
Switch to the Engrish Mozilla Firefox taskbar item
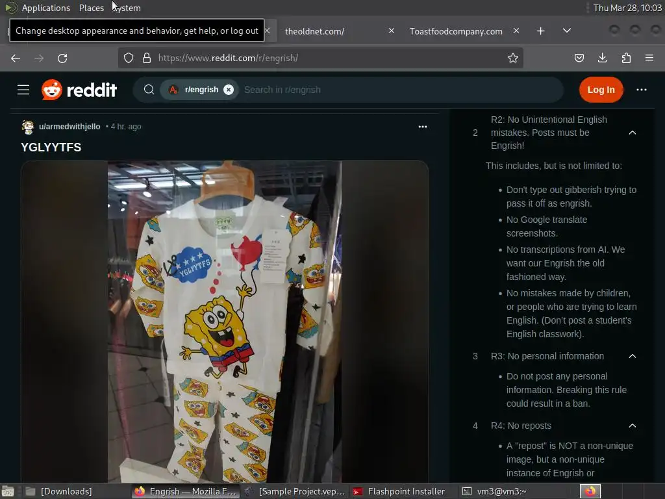185,491
